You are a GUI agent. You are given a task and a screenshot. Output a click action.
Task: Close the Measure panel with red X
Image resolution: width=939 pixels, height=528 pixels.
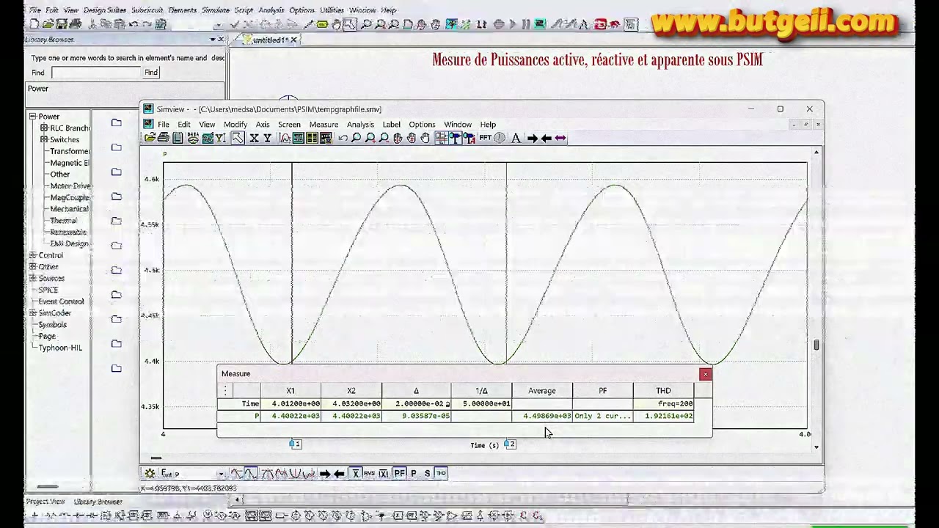coord(706,375)
